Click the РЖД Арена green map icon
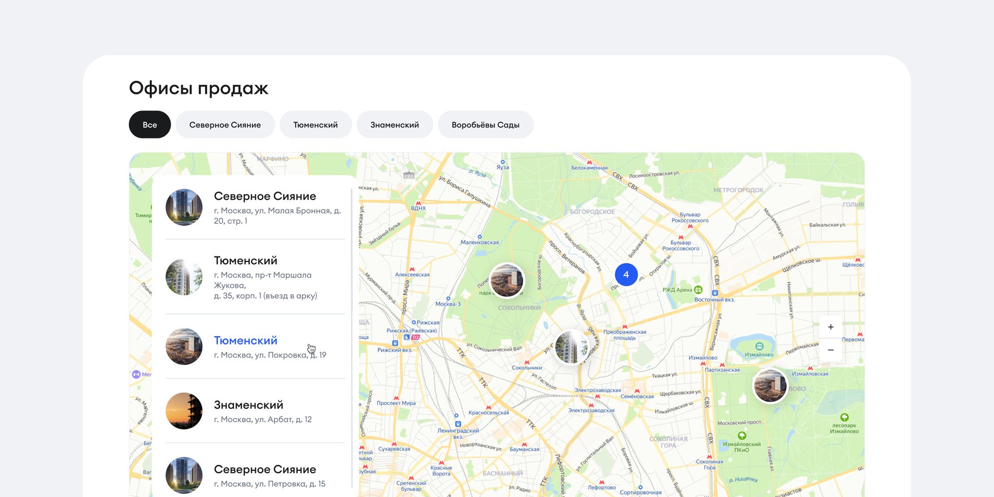The width and height of the screenshot is (994, 497). pos(698,290)
